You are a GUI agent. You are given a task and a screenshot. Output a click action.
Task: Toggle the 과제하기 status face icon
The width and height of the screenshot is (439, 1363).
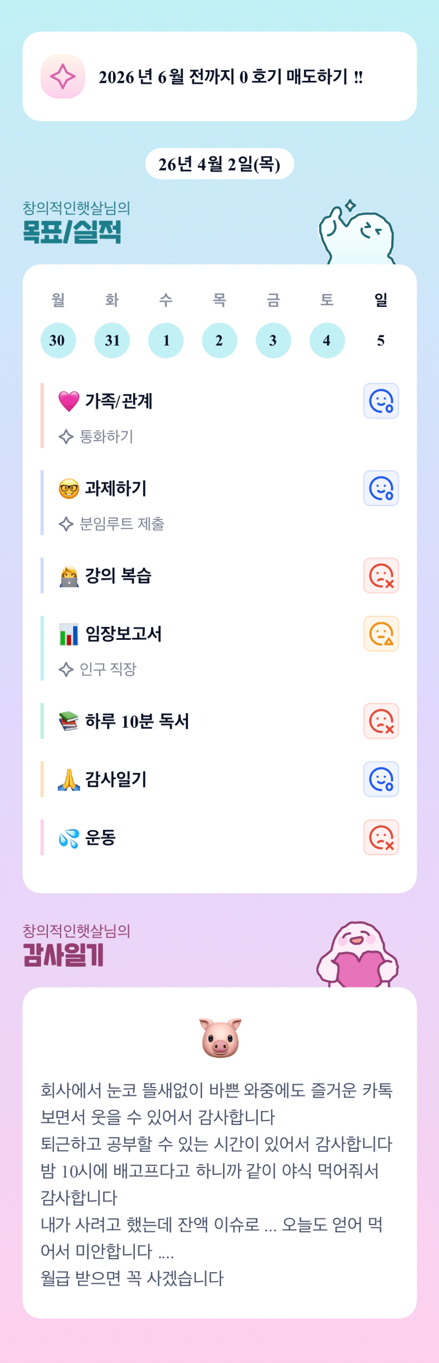click(x=381, y=488)
